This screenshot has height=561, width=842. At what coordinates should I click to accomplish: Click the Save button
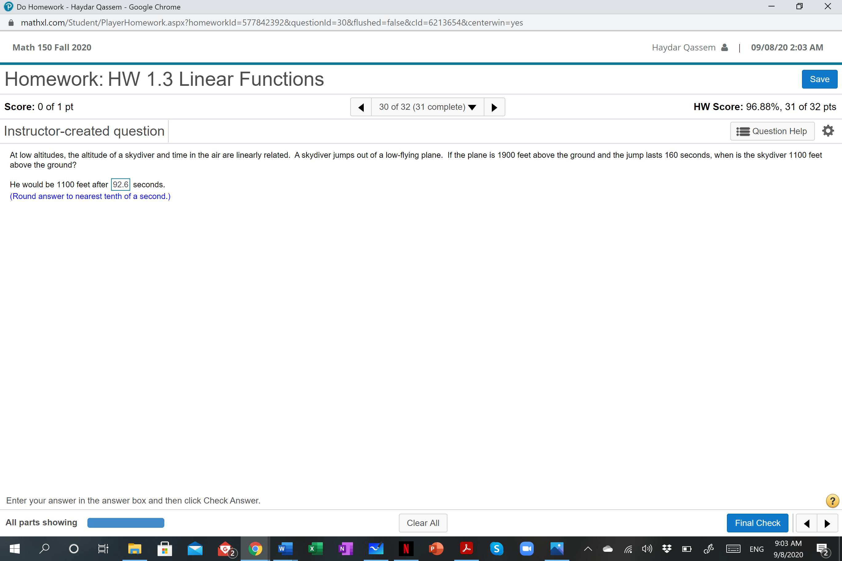[819, 79]
